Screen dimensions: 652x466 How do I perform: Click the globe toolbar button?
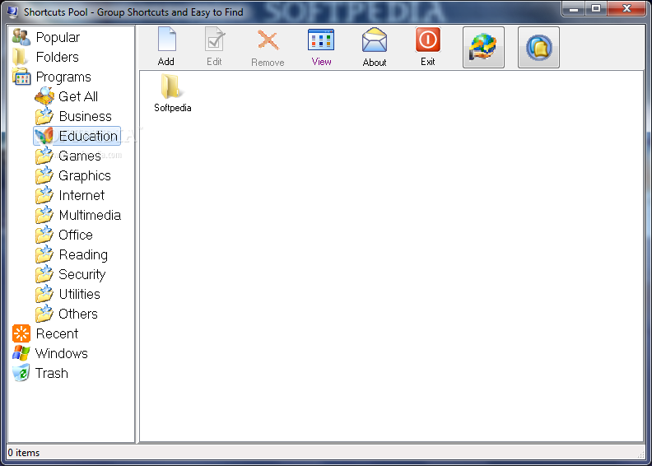tap(483, 47)
